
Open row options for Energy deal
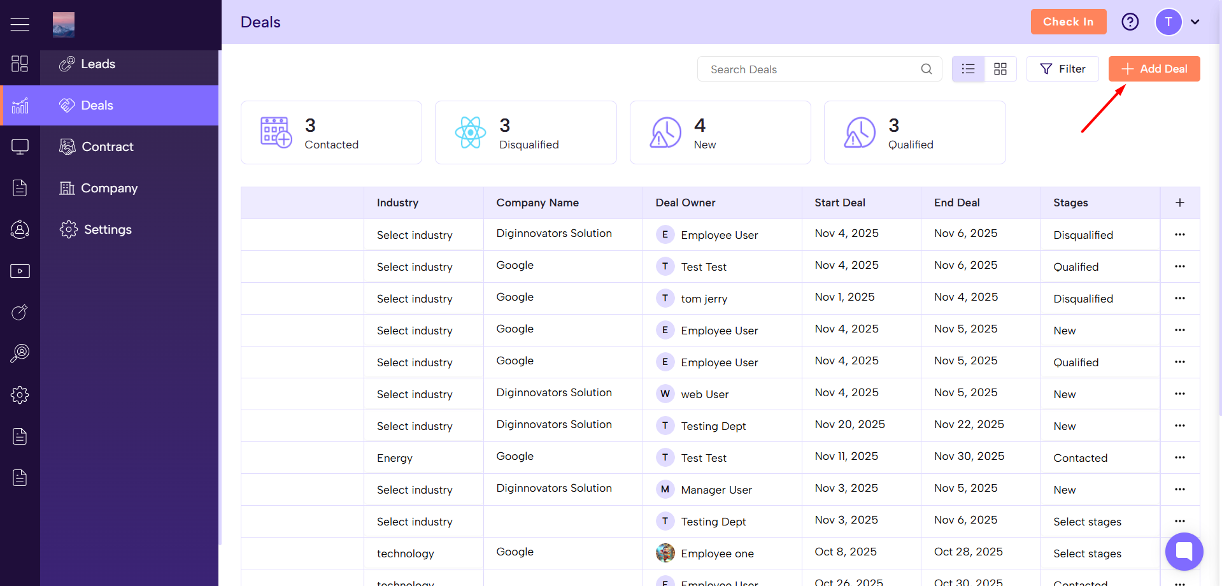pos(1179,457)
